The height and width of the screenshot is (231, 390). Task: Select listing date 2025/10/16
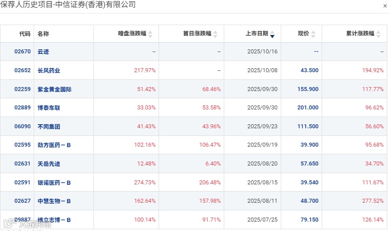[x=262, y=52]
